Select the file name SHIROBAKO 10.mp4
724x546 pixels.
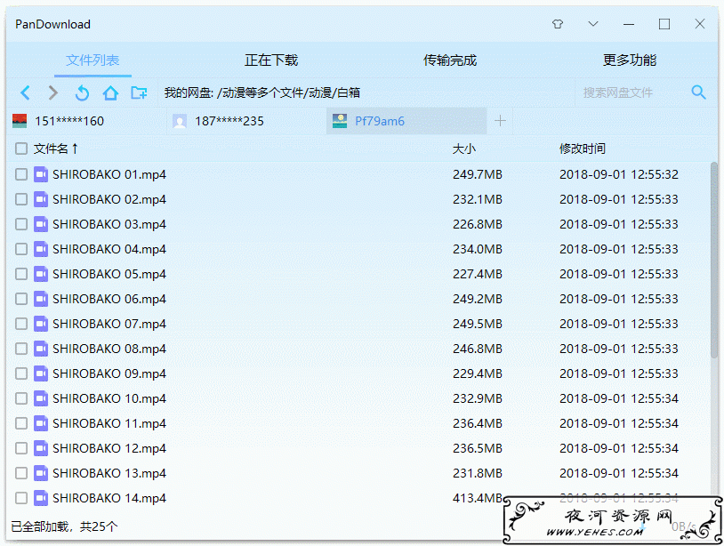point(109,398)
